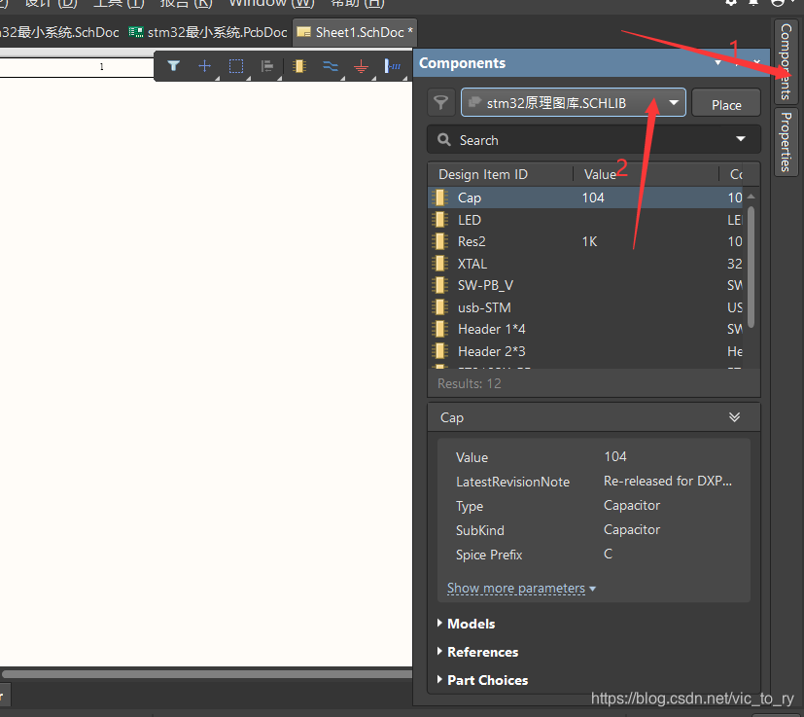Open the Search field history dropdown arrow
Image resolution: width=804 pixels, height=717 pixels.
(741, 139)
